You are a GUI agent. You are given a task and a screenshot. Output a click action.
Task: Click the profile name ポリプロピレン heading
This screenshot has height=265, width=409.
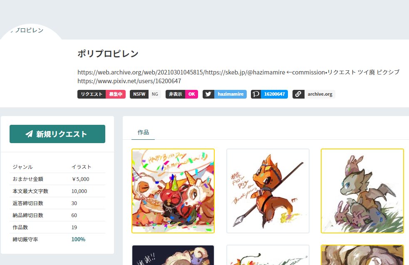tap(108, 54)
